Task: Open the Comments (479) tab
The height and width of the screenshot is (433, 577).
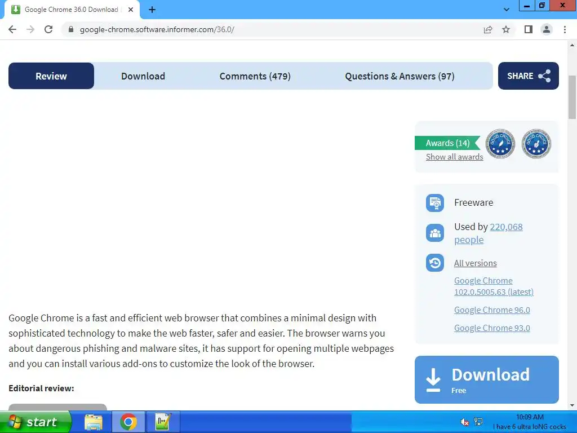Action: pyautogui.click(x=255, y=76)
